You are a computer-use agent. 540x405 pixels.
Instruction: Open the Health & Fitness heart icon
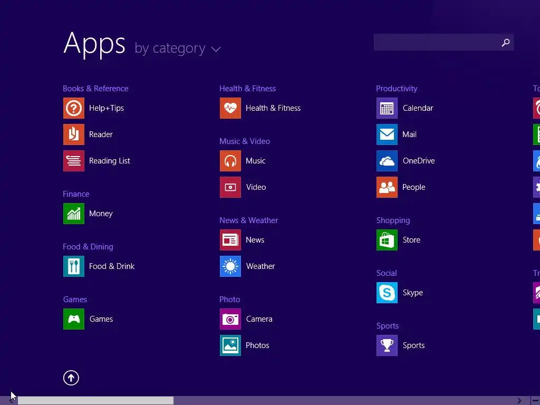tap(230, 108)
